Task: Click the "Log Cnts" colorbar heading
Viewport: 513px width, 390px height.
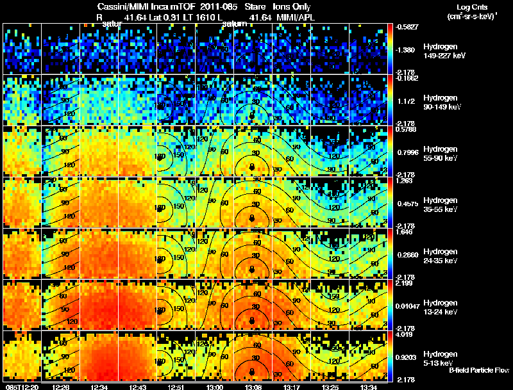Action: pos(472,7)
